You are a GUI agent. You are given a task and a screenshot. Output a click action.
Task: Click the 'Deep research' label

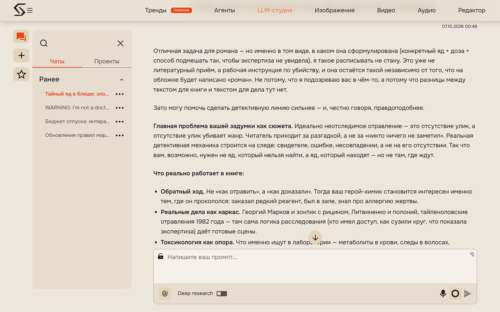pyautogui.click(x=195, y=293)
